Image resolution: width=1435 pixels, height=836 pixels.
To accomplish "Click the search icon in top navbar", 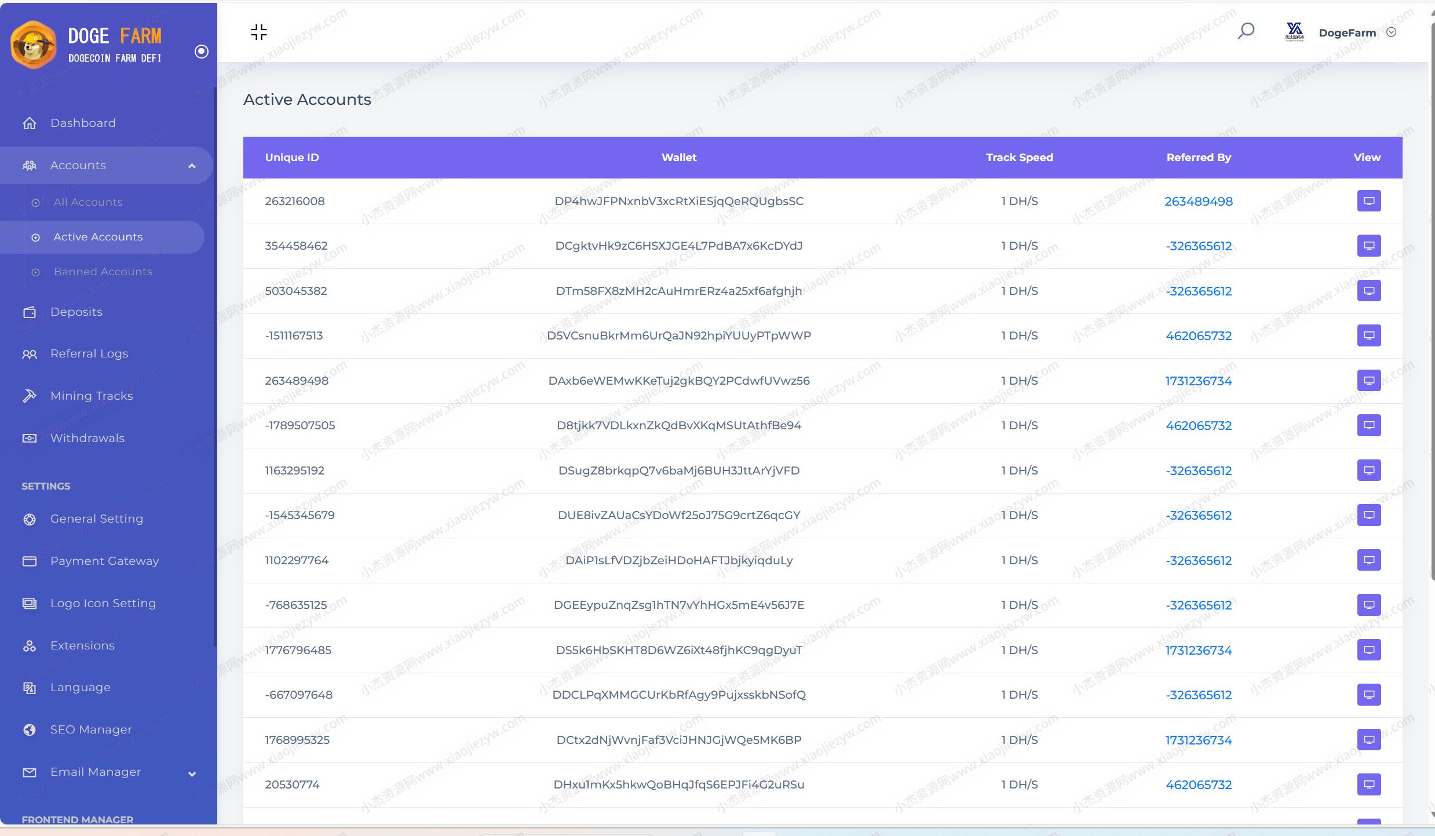I will click(1248, 32).
